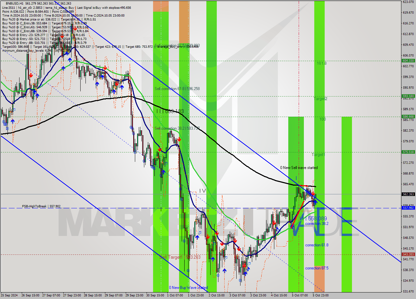This screenshot has height=299, width=416.
Task: Select the 'FSB-HighToBreak | 557.902' line label
Action: pos(41,206)
